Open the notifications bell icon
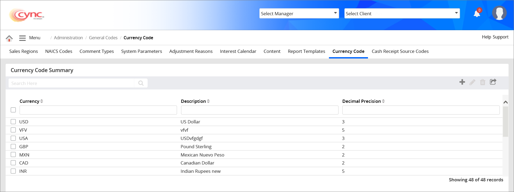 coord(477,14)
